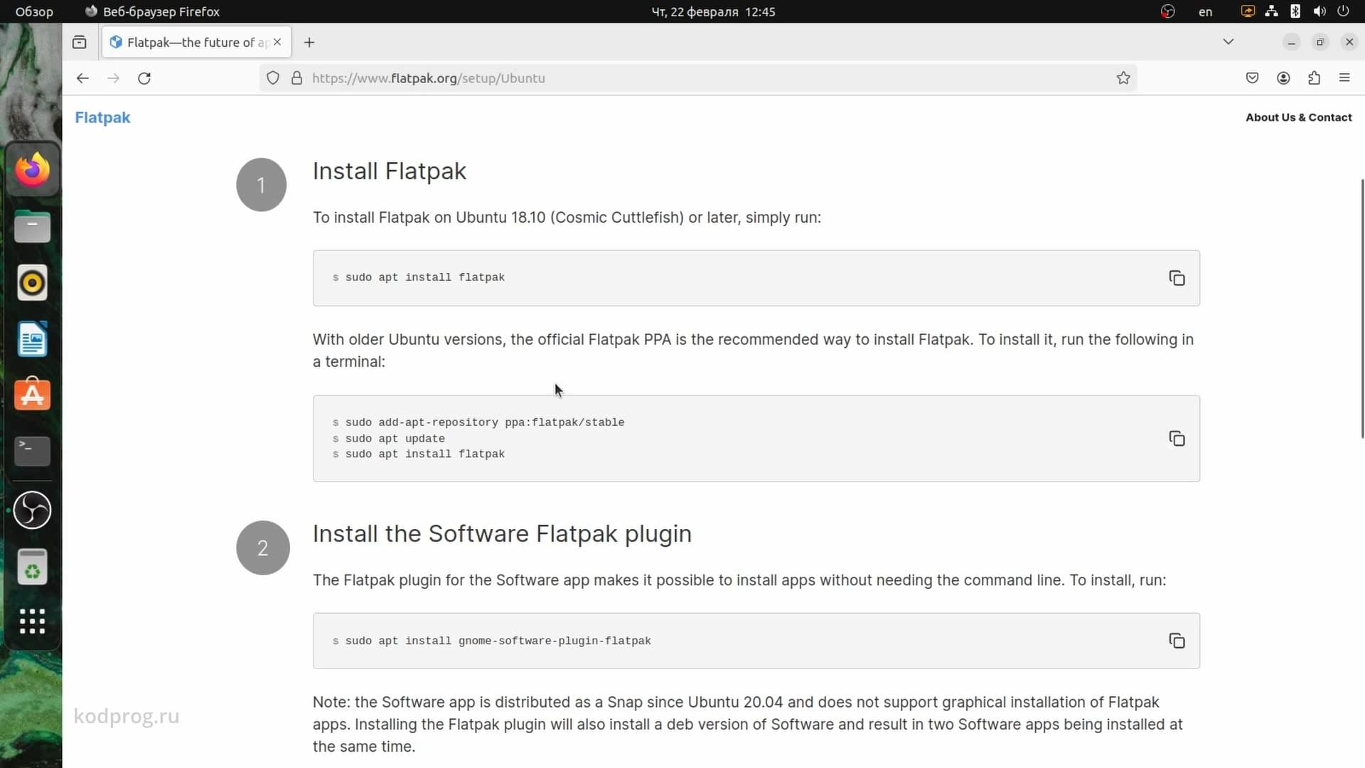Switch to OBS Studio in dock
Image resolution: width=1365 pixels, height=768 pixels.
coord(32,510)
